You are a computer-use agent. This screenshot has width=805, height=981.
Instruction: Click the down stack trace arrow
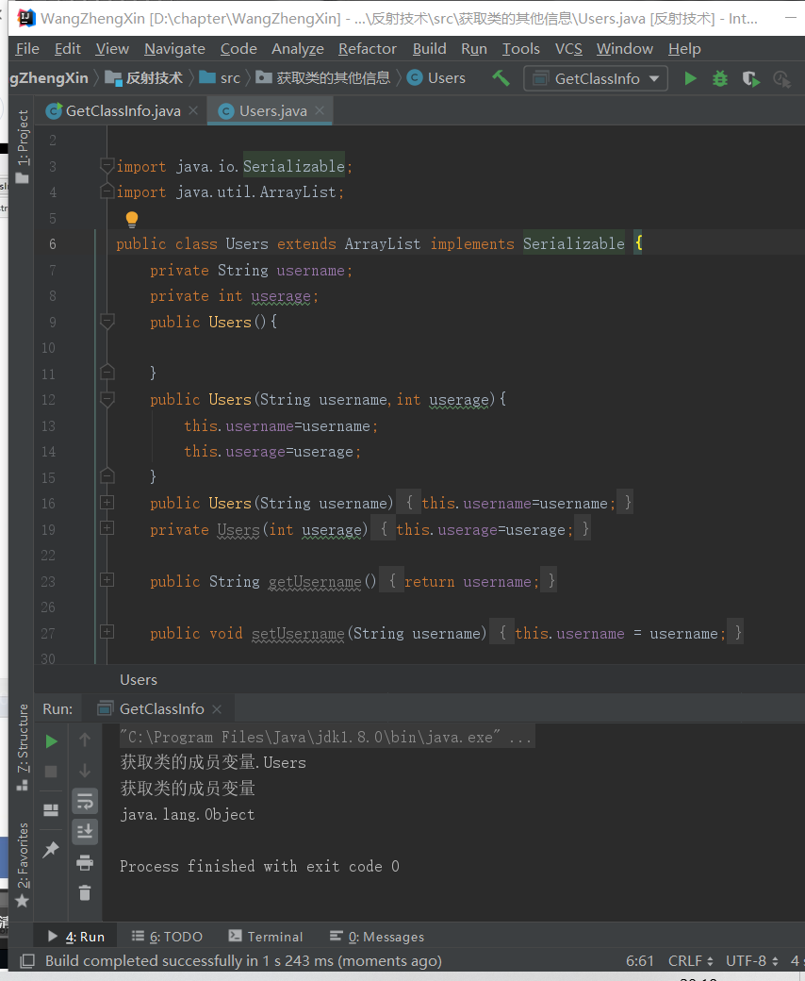85,770
